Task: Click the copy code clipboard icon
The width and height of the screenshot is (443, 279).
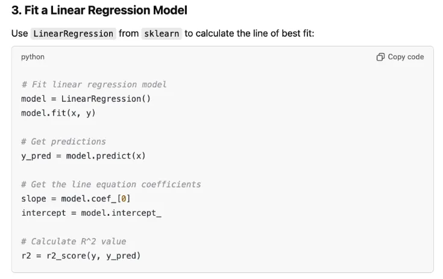Action: click(380, 57)
